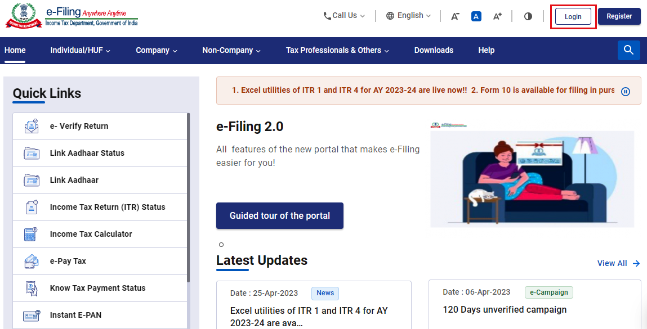Toggle the high contrast mode icon
Screen dimensions: 647x329
point(528,16)
